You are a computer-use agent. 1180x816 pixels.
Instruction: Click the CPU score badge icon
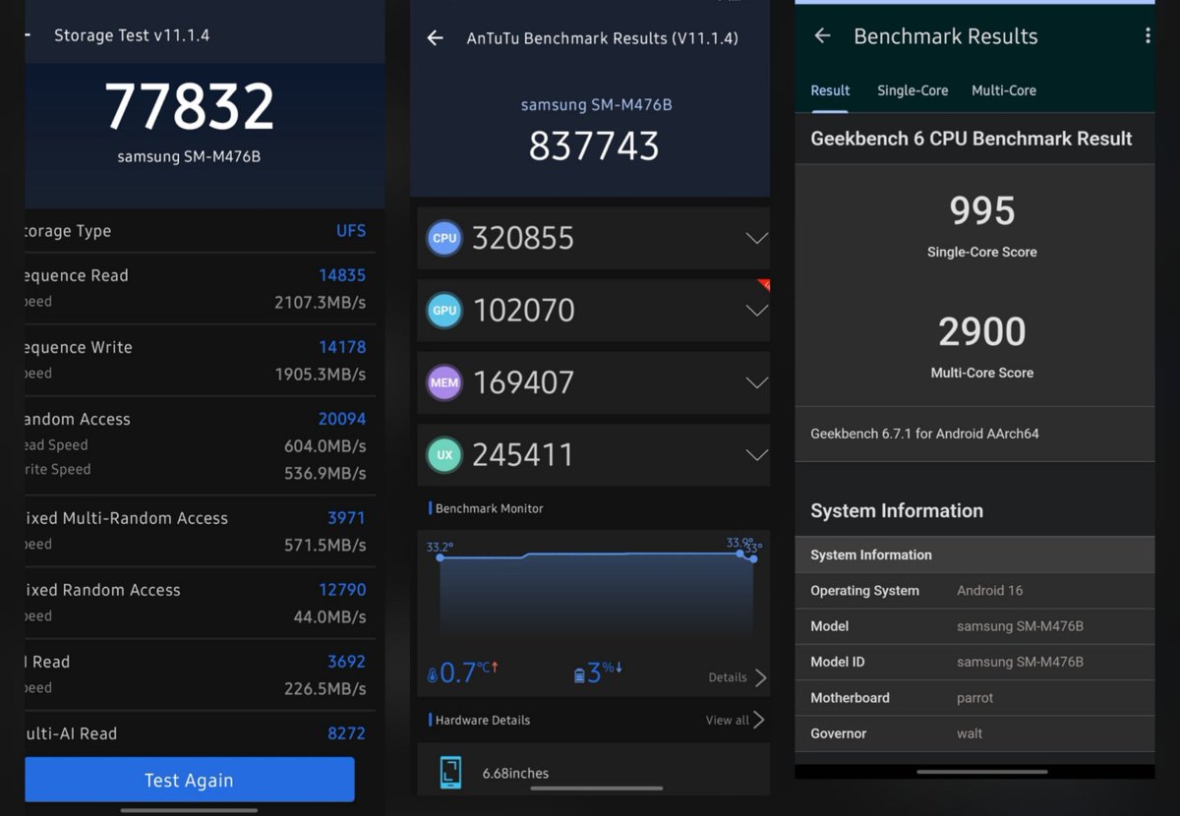pos(444,238)
